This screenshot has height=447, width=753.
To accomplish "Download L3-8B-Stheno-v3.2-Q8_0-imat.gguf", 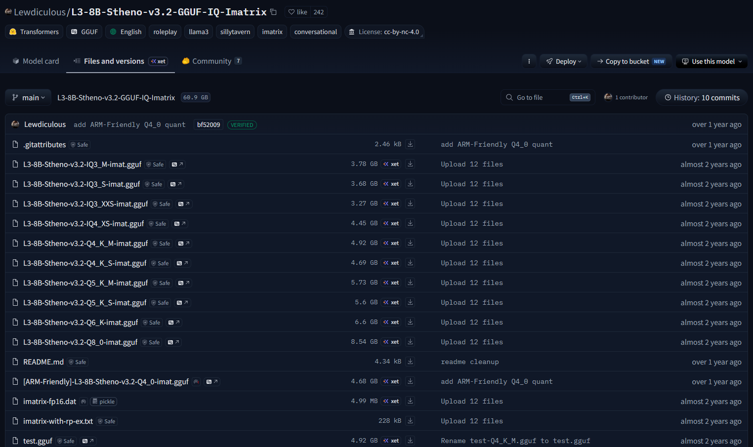I will coord(410,342).
